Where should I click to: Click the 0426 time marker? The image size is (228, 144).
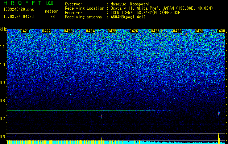pos(134,31)
